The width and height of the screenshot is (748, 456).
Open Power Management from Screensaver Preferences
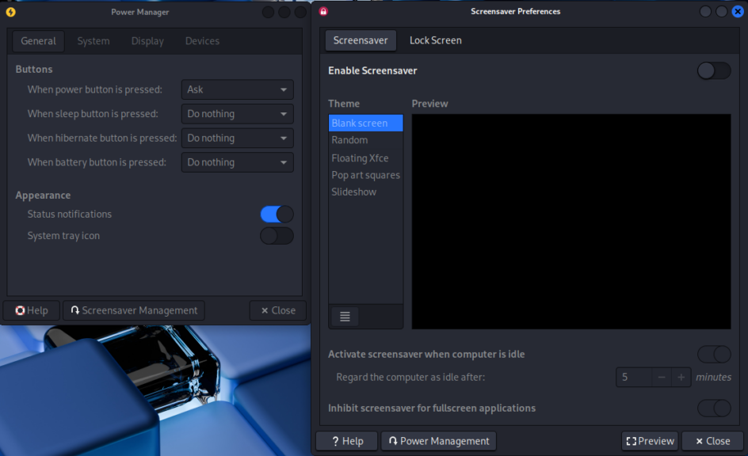pyautogui.click(x=437, y=441)
